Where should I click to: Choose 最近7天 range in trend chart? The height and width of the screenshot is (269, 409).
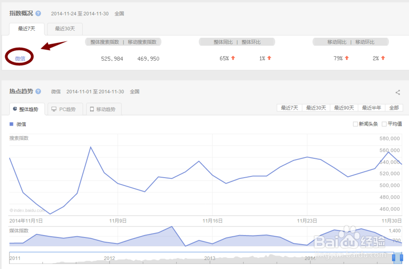289,108
